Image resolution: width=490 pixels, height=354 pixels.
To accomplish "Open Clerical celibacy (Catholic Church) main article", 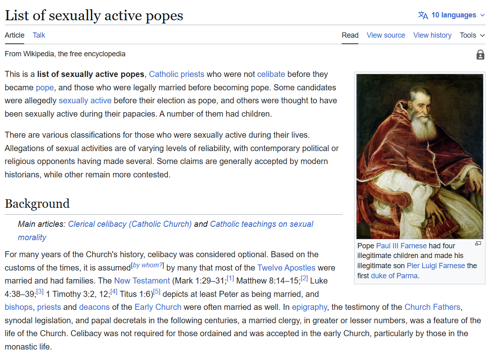I will coord(130,224).
